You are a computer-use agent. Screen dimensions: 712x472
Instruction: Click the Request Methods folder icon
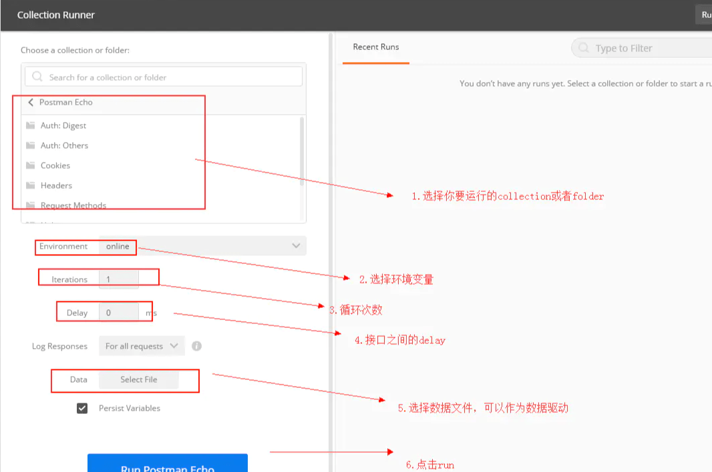point(30,205)
